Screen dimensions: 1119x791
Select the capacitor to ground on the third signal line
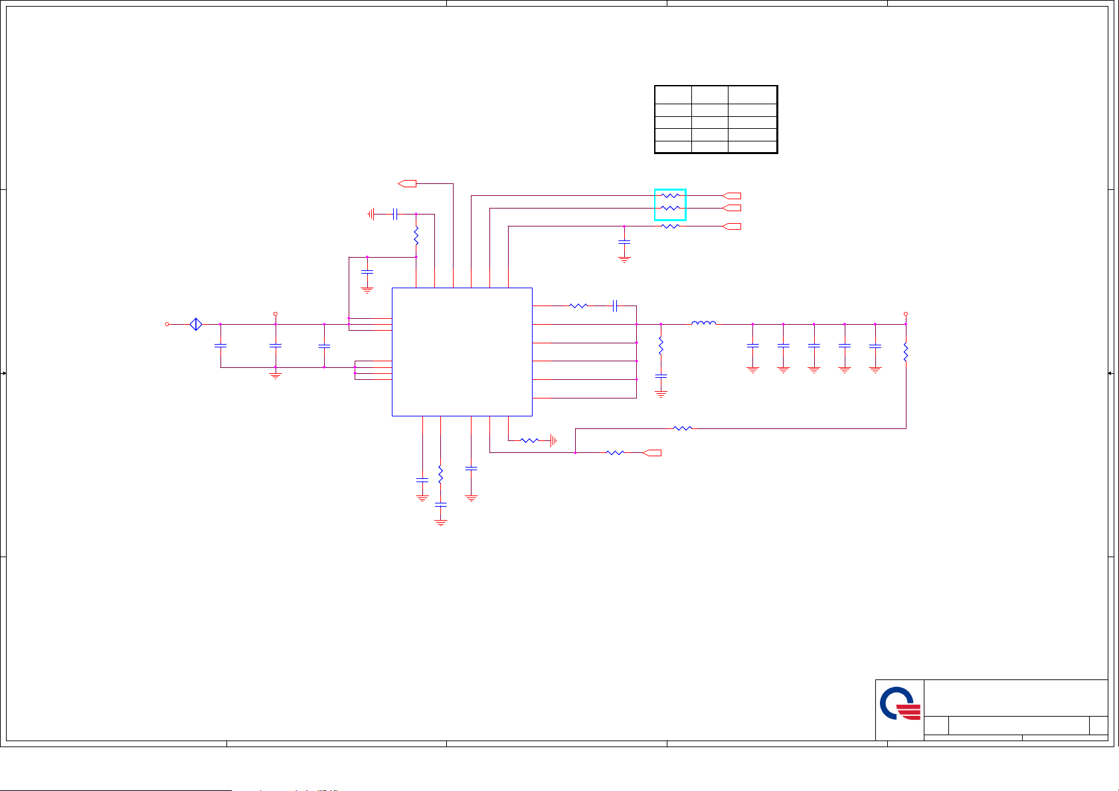(x=624, y=242)
